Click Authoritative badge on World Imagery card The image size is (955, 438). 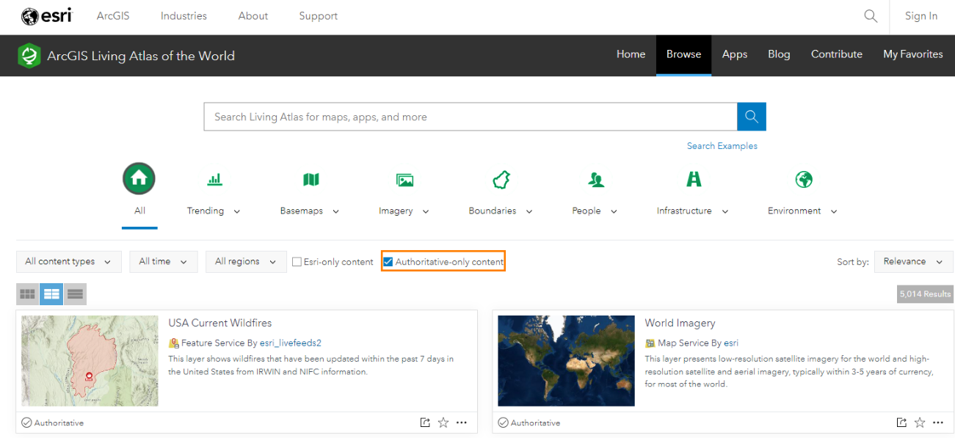coord(529,423)
